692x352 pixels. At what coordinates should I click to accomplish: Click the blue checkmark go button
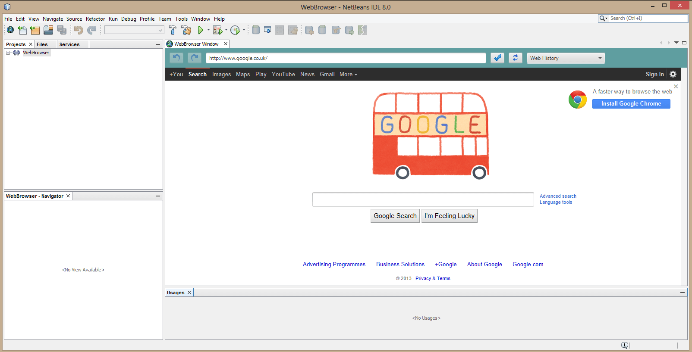(497, 58)
